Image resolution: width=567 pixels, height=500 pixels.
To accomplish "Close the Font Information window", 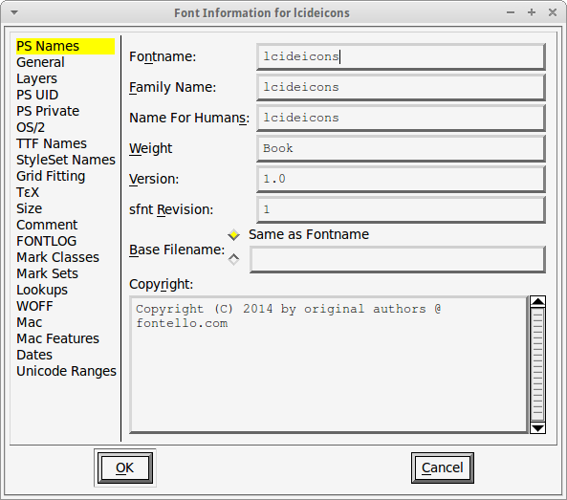I will pos(552,12).
